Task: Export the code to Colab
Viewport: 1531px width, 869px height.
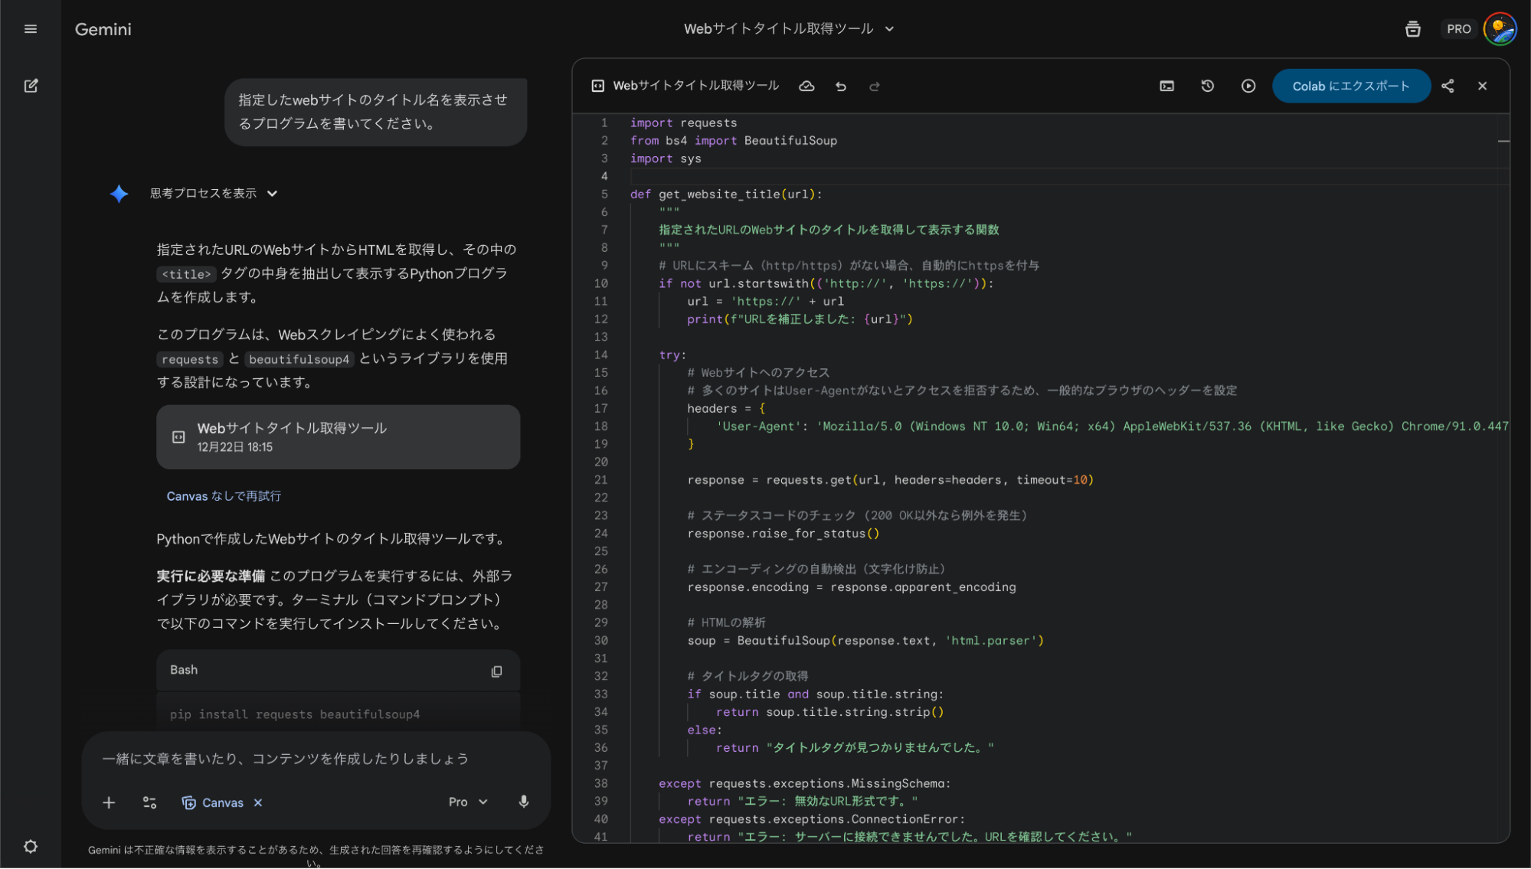Action: tap(1350, 86)
